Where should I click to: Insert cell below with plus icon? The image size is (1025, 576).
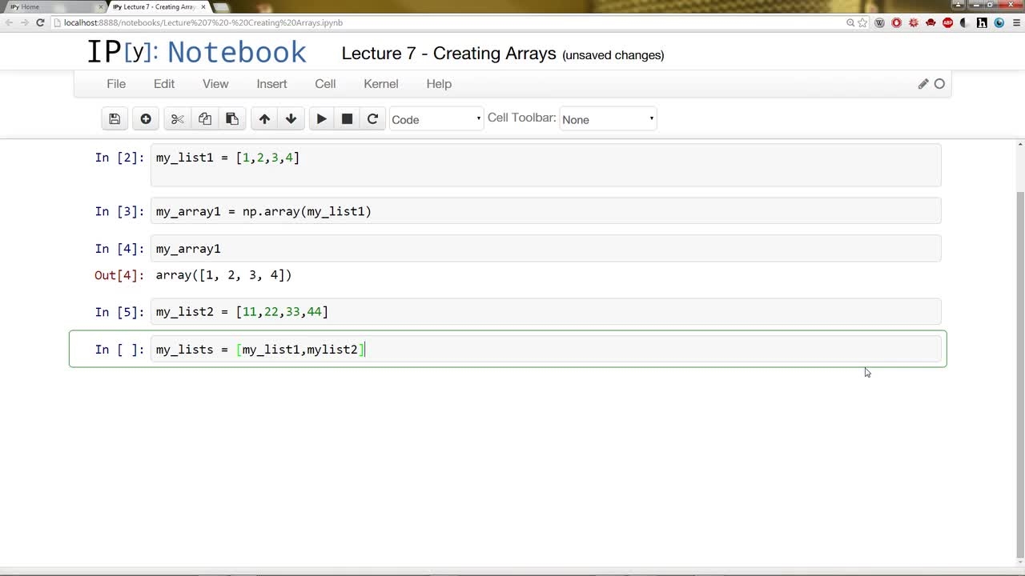146,119
